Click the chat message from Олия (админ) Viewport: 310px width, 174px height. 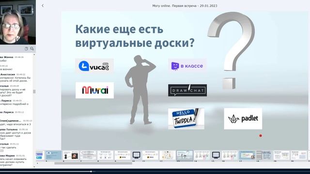pos(16,122)
